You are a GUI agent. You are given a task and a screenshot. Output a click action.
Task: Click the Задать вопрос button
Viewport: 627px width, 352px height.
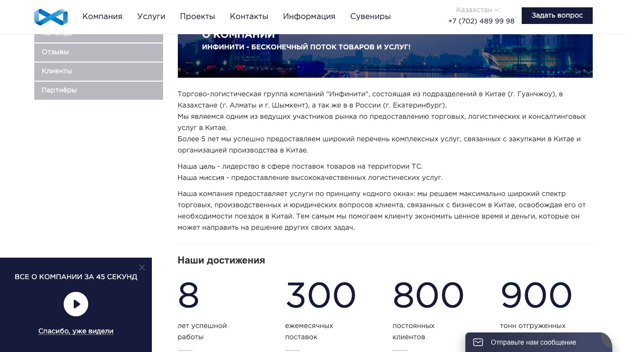click(557, 16)
